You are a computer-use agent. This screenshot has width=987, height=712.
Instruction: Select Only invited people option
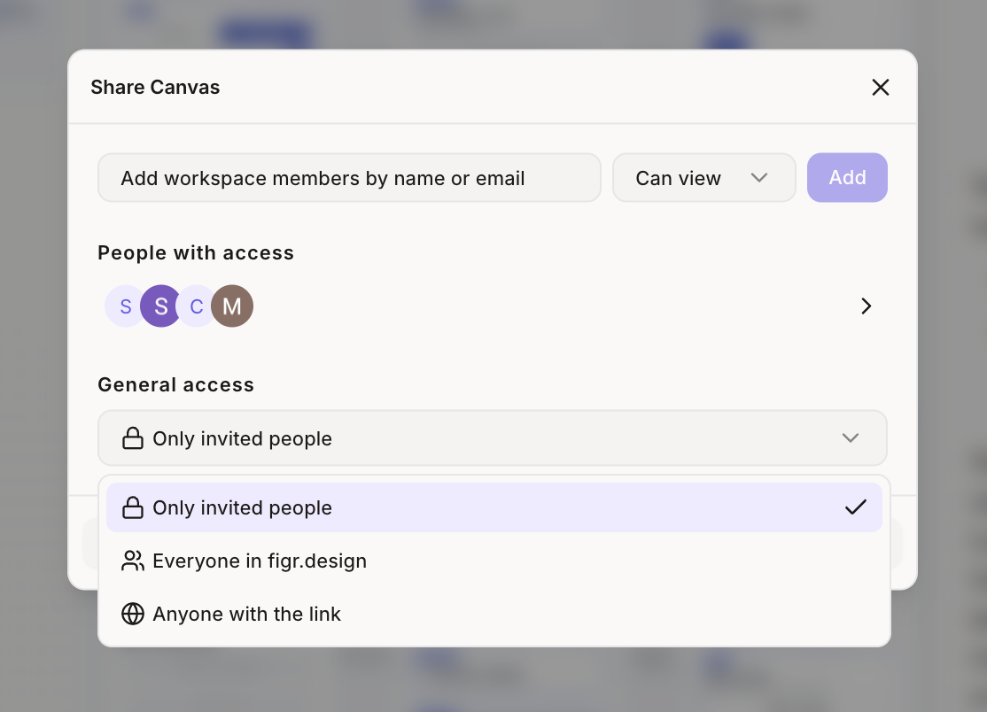click(494, 507)
